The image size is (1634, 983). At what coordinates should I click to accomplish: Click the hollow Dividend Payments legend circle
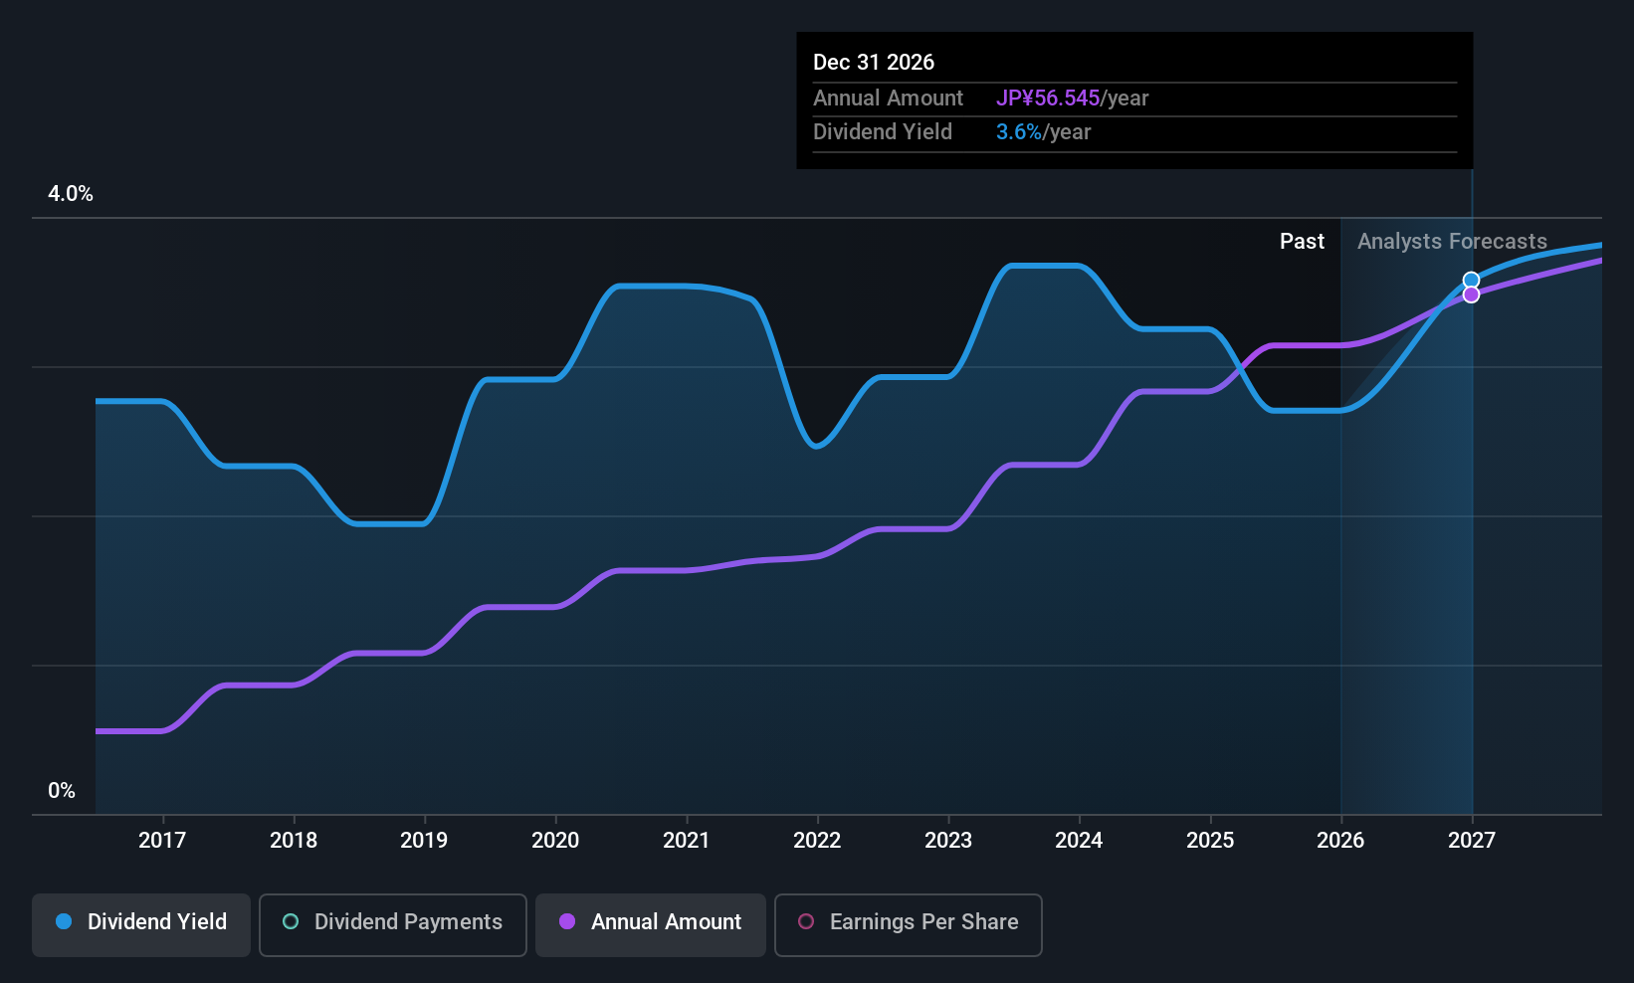pyautogui.click(x=290, y=922)
